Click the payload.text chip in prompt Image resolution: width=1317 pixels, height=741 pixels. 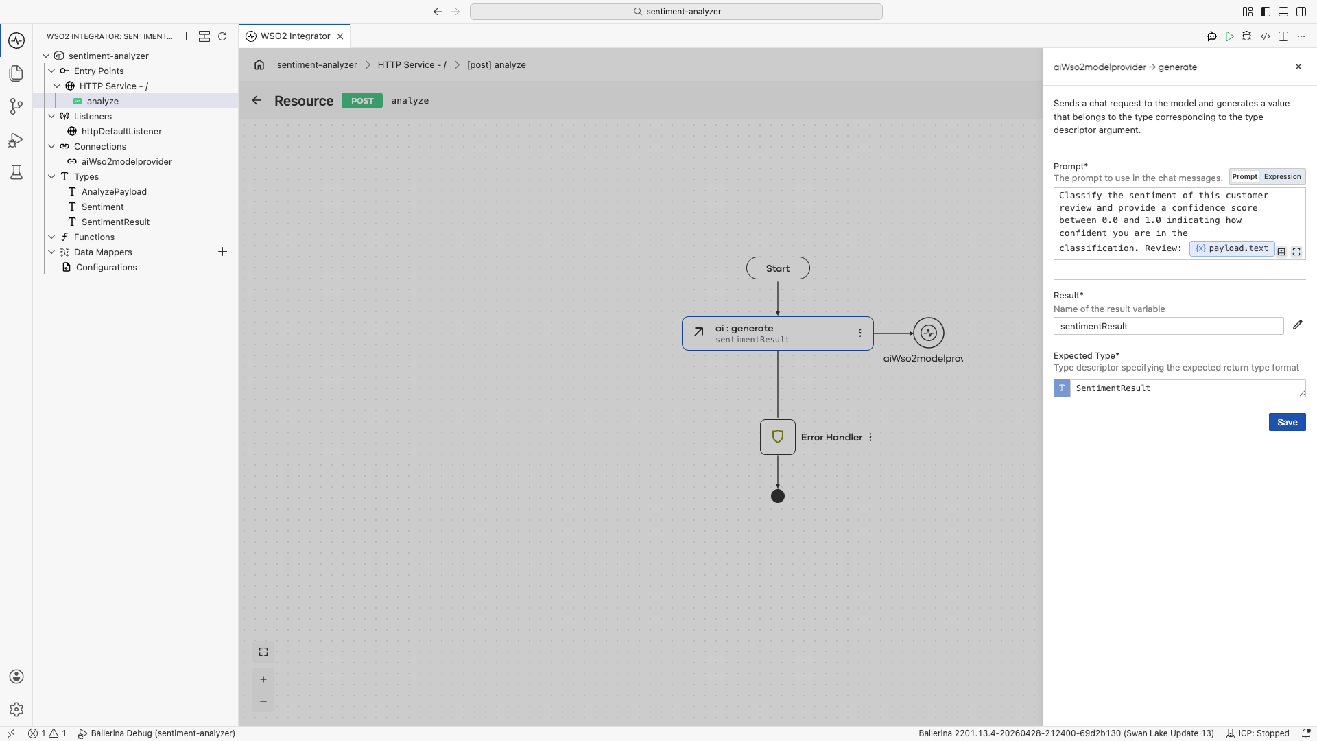(x=1232, y=248)
